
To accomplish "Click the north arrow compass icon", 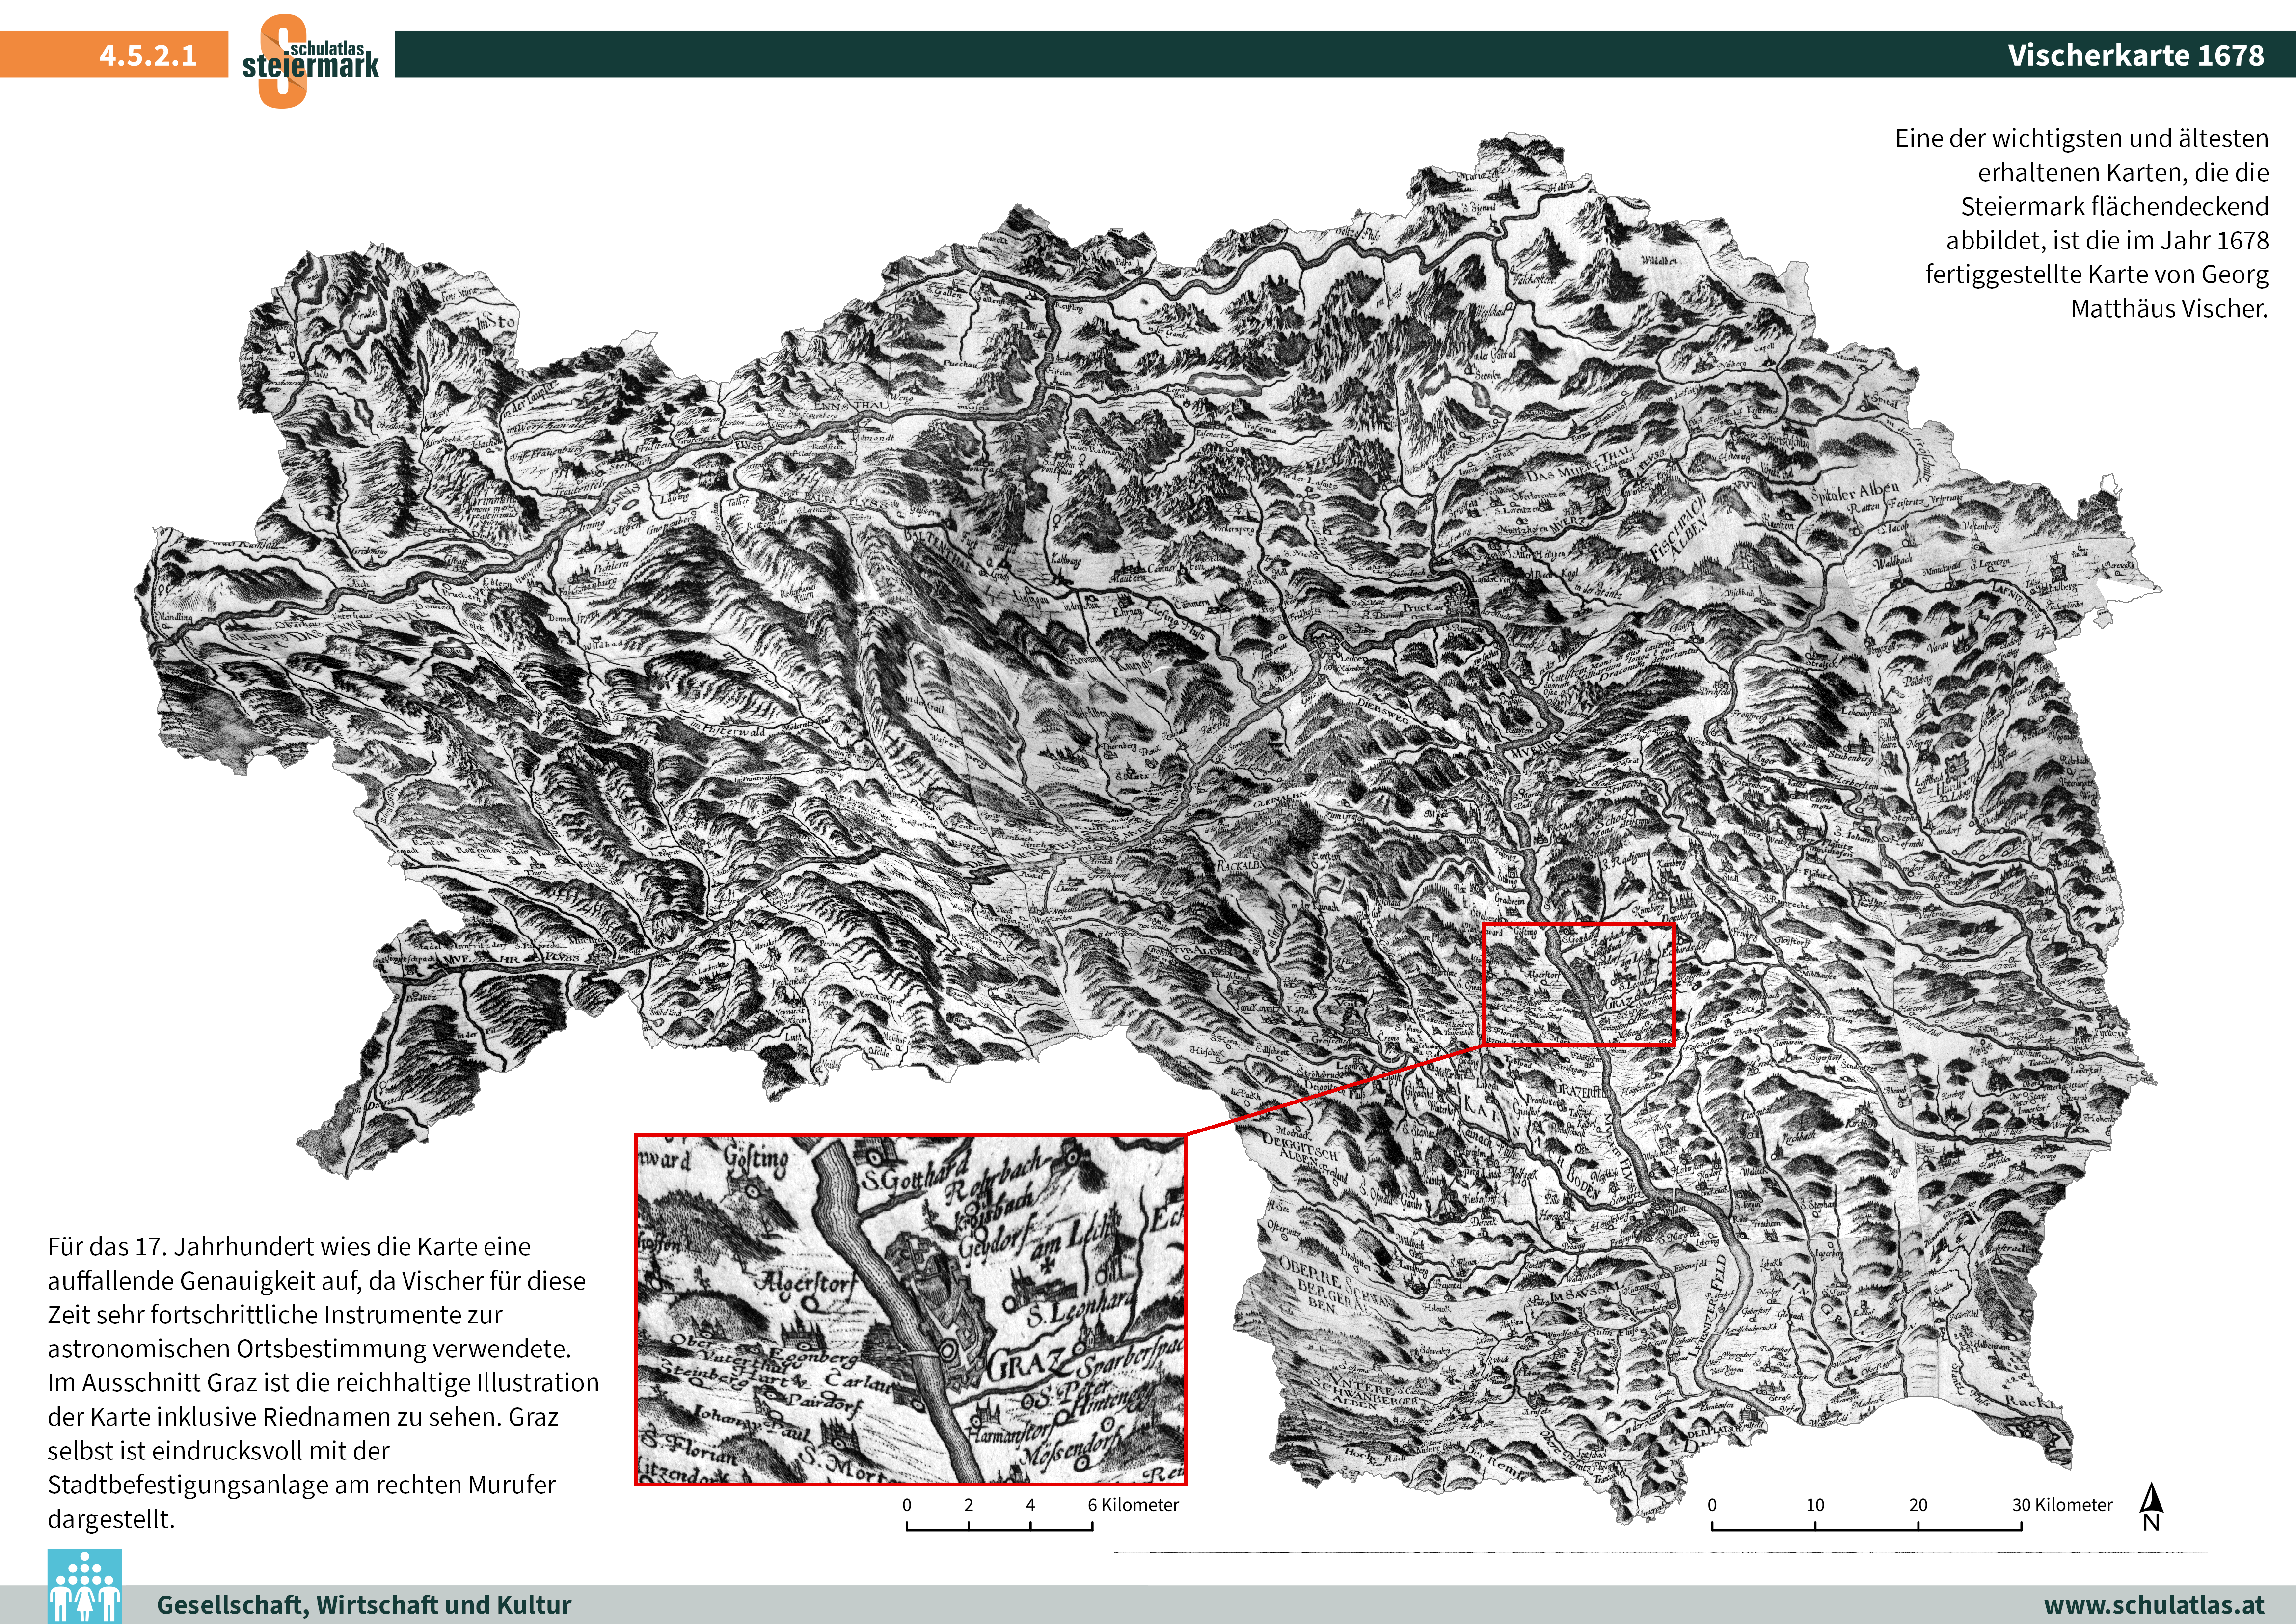I will (2151, 1507).
